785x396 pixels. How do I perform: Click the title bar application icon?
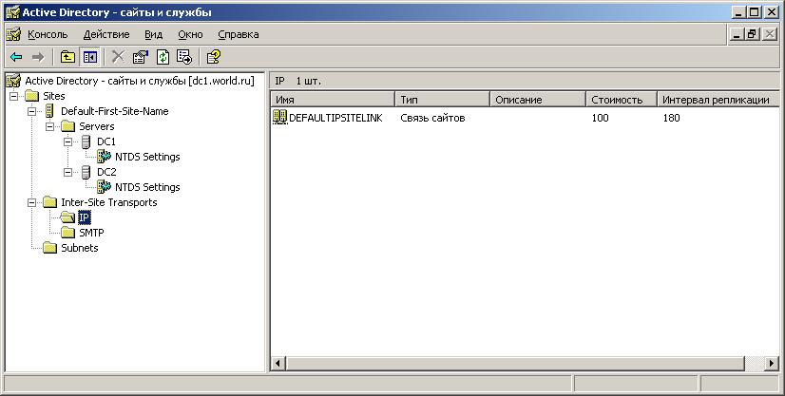(x=12, y=12)
